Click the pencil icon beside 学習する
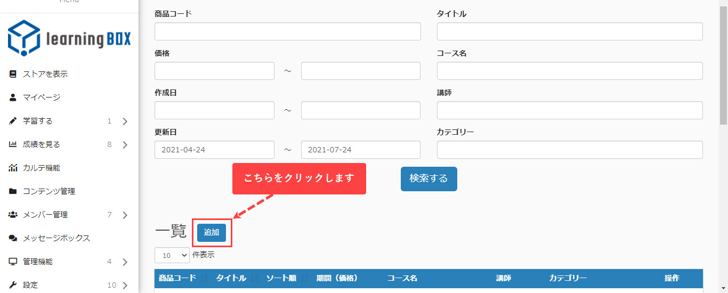 (13, 121)
